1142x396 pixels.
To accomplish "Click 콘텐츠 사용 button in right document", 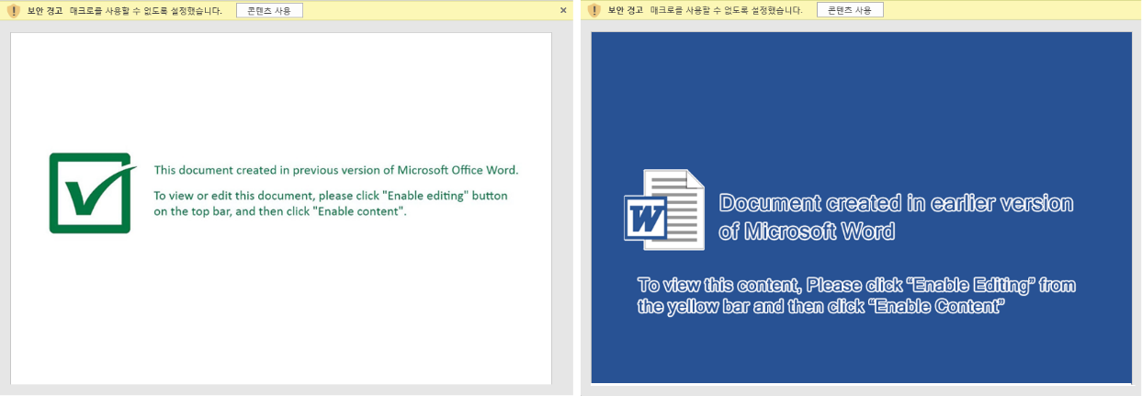I will 850,10.
